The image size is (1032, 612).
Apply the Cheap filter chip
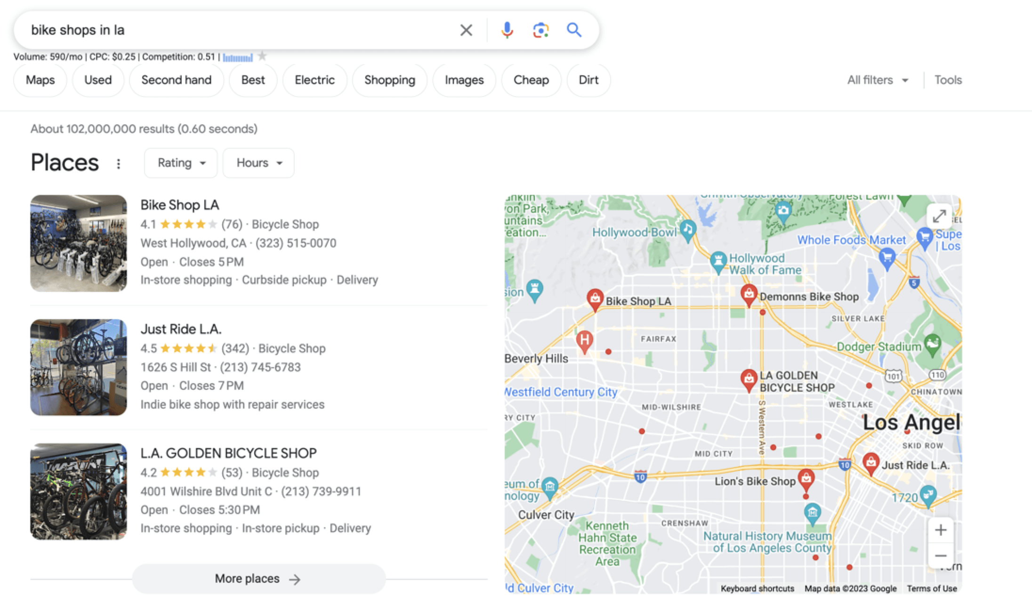click(x=531, y=80)
